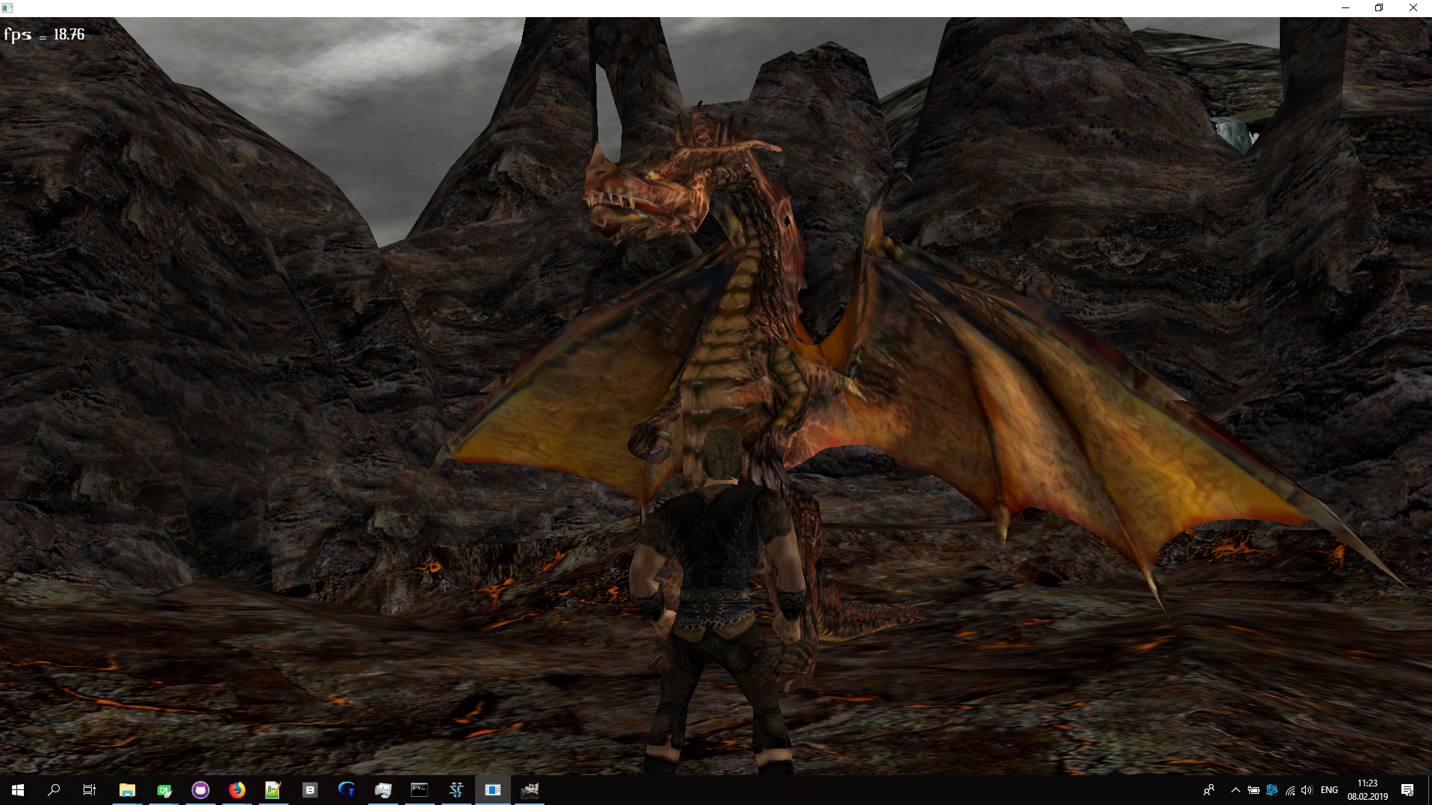Show hidden system tray icons

pos(1236,790)
